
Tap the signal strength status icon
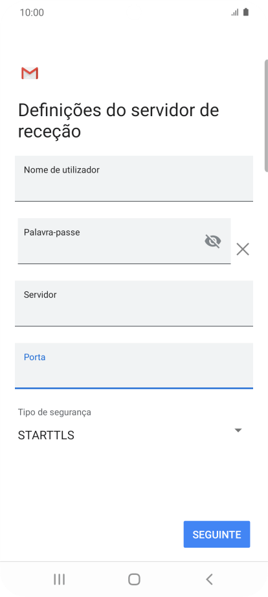point(235,12)
